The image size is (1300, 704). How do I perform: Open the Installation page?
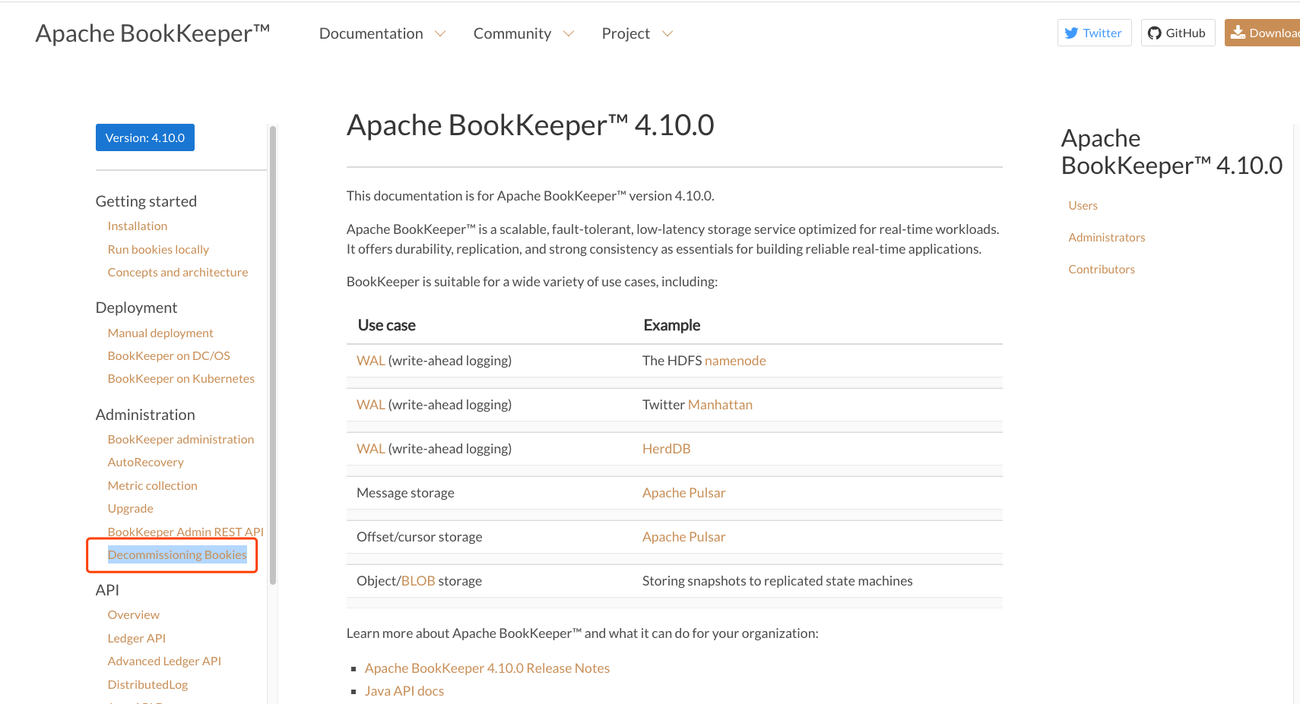138,226
